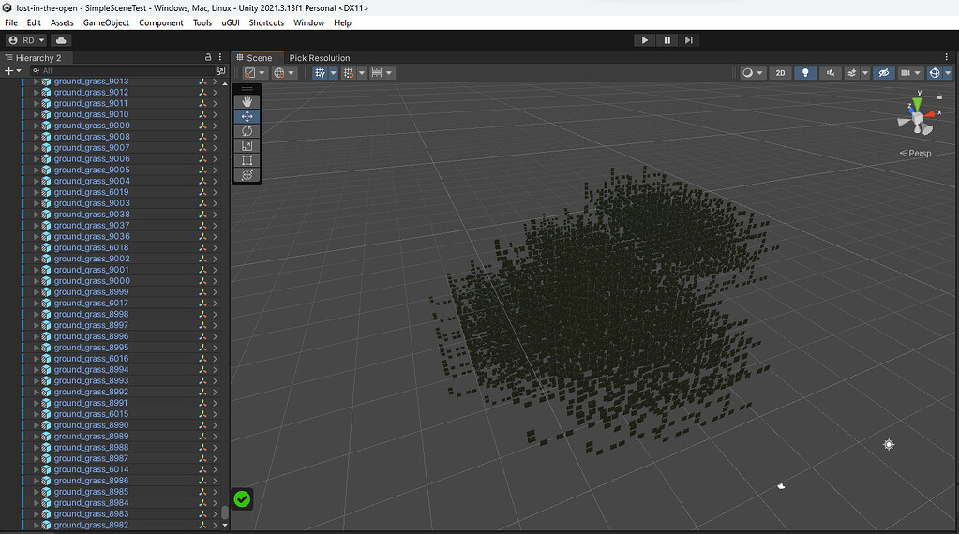The image size is (959, 534).
Task: Open the scene effects dropdown arrow
Action: pyautogui.click(x=865, y=73)
